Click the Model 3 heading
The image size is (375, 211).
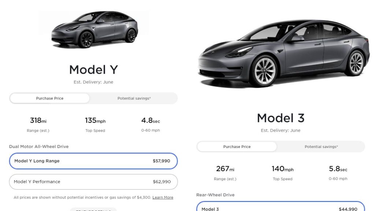(281, 118)
